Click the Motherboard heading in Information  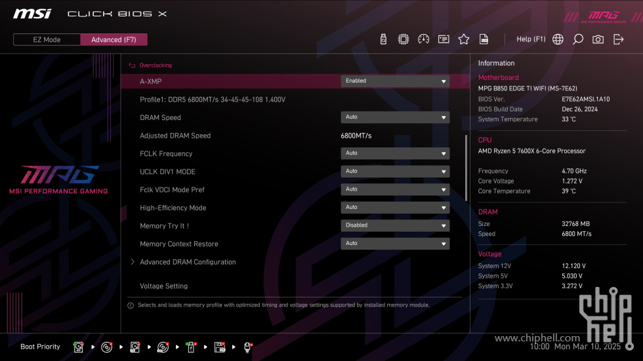498,77
